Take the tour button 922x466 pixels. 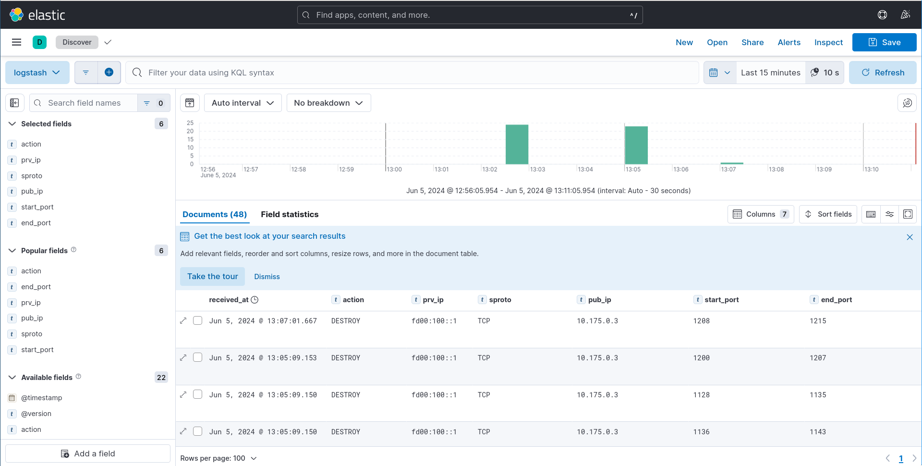212,276
